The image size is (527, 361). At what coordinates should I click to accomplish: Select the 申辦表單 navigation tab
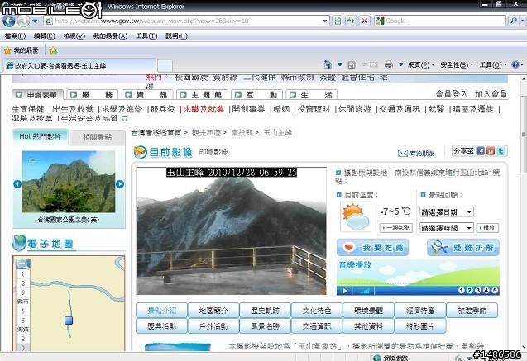pyautogui.click(x=38, y=95)
